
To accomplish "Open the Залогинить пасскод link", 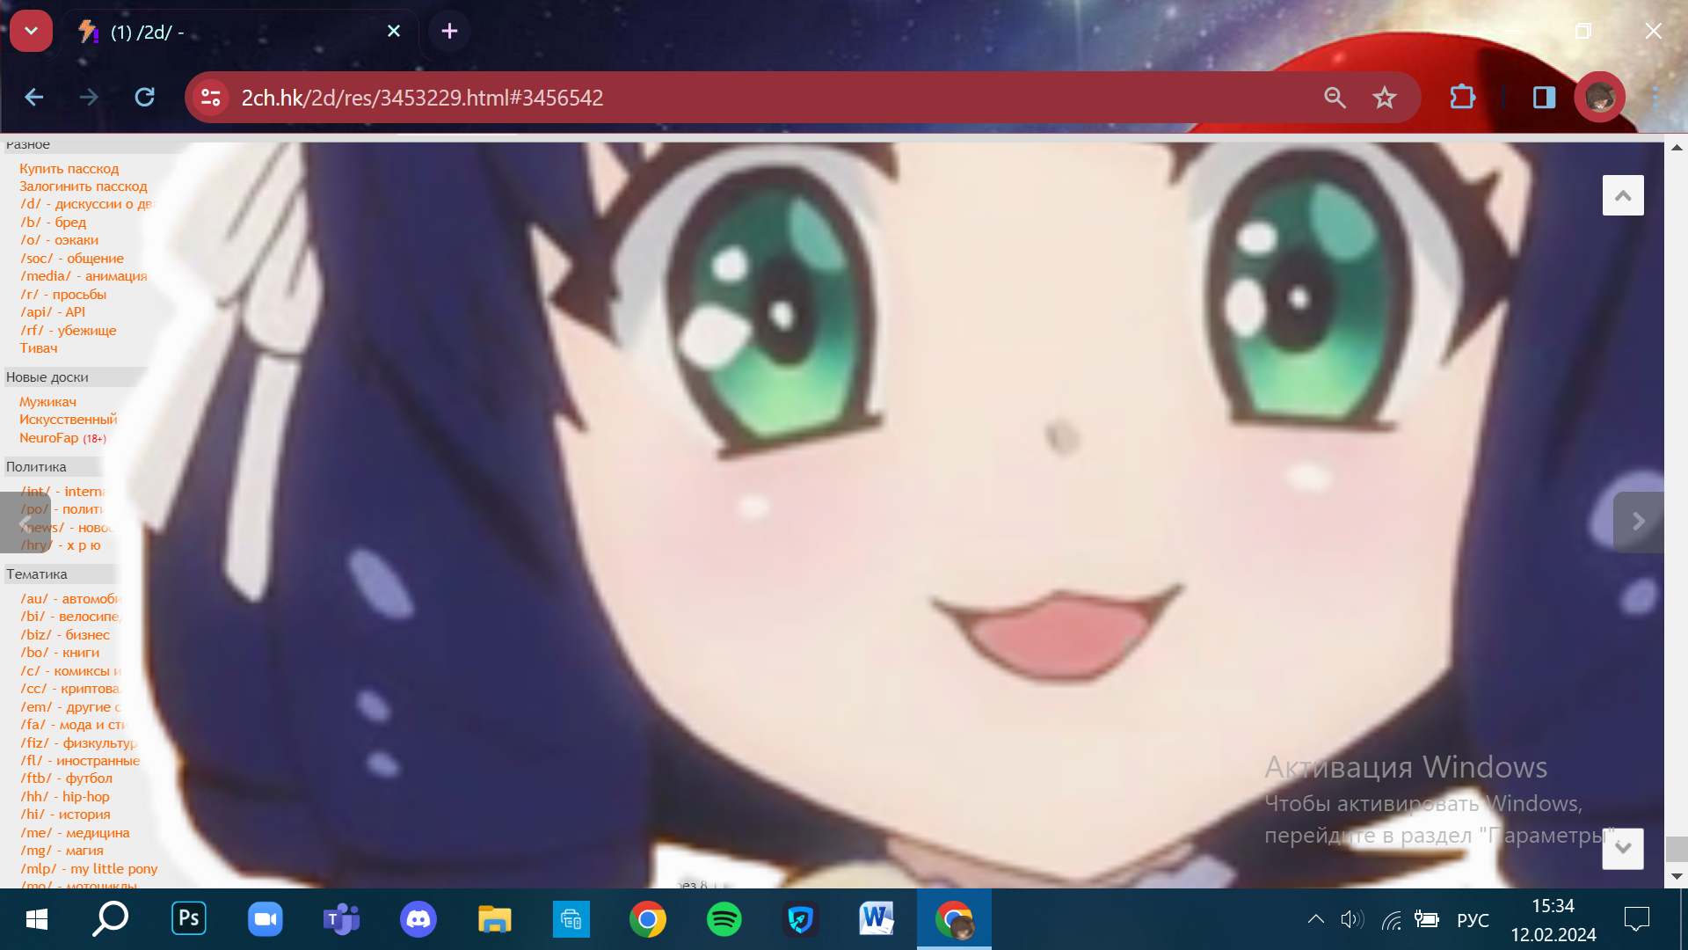I will [x=83, y=186].
